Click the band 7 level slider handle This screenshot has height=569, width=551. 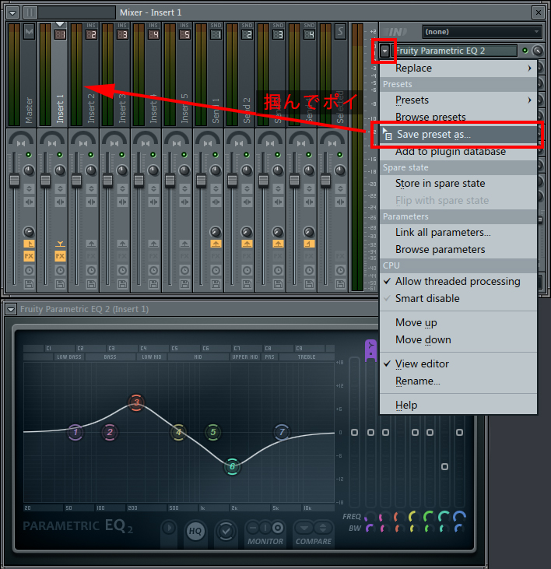(459, 433)
